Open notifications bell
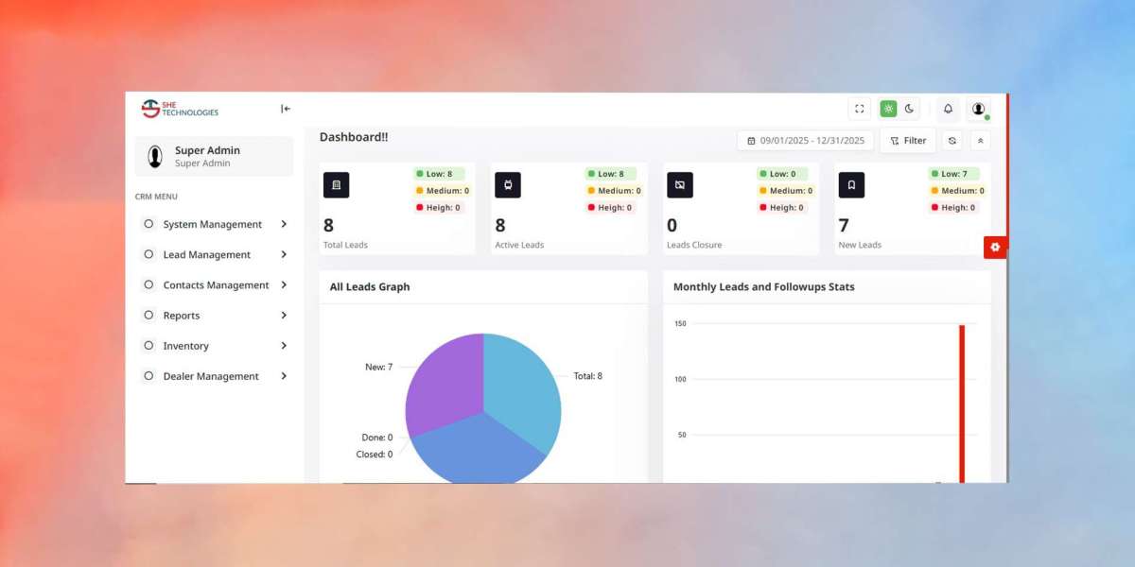The height and width of the screenshot is (567, 1135). tap(948, 109)
